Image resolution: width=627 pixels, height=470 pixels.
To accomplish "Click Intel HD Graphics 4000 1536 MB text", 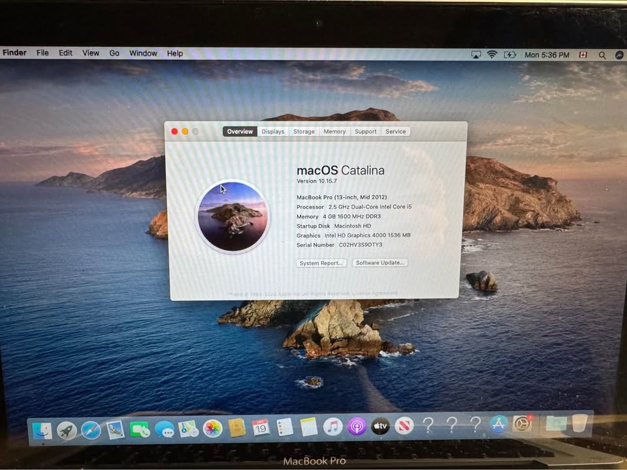I will click(x=368, y=236).
